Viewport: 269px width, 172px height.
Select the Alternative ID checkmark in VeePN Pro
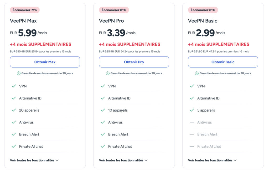click(103, 98)
